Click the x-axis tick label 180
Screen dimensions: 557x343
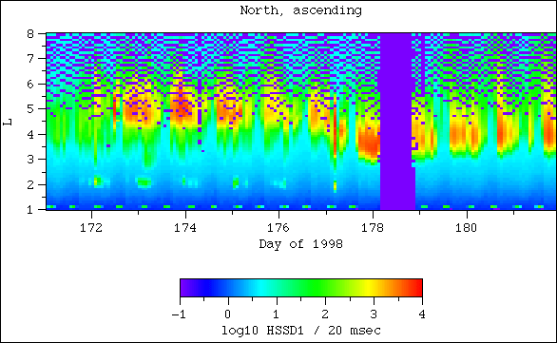coord(467,228)
